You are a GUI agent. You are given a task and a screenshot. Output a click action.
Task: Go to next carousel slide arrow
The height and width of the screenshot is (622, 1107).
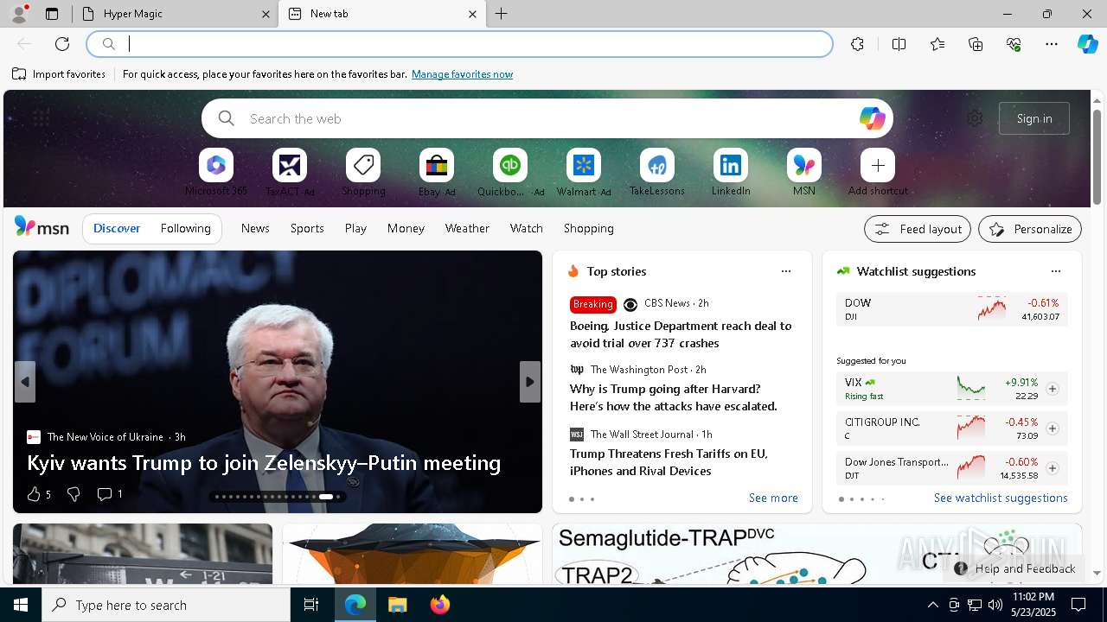click(530, 382)
